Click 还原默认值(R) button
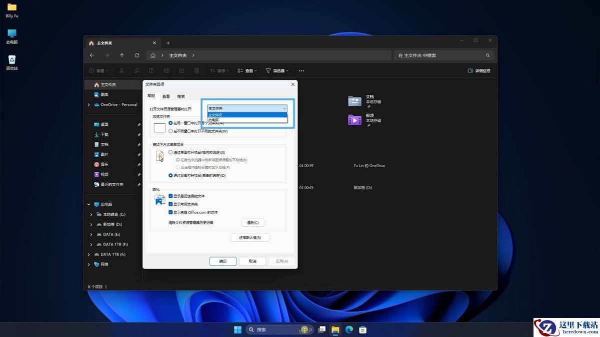Screen dimensions: 600x337 pyautogui.click(x=250, y=238)
